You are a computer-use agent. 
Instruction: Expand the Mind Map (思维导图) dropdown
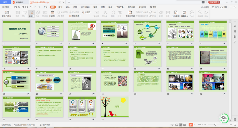[x=75, y=16]
